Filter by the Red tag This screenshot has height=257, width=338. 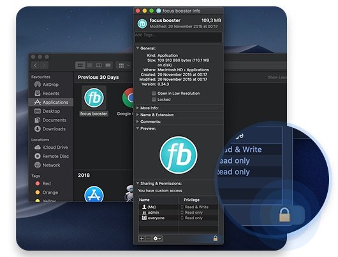(x=43, y=183)
